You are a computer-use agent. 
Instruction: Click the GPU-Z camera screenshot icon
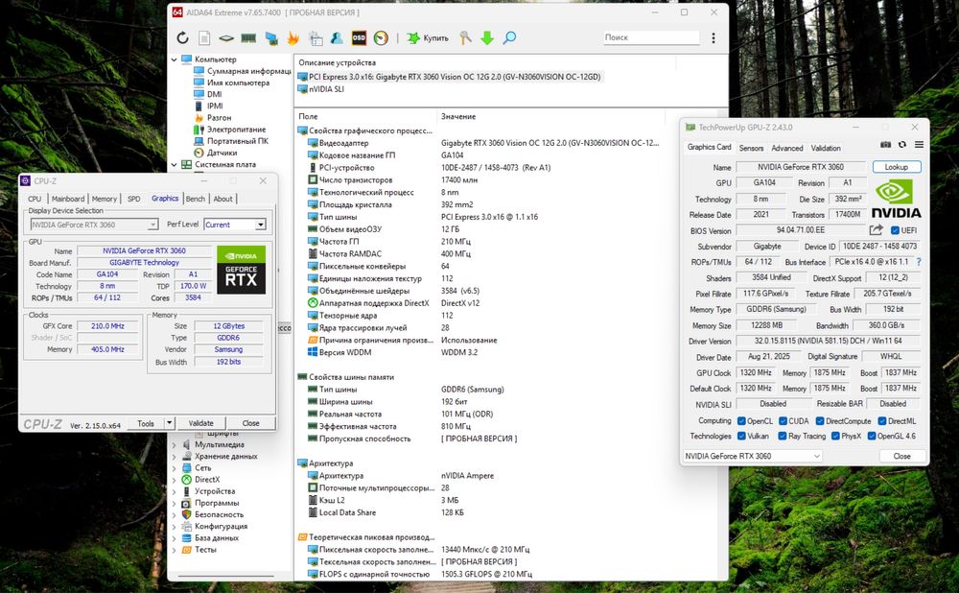coord(886,146)
